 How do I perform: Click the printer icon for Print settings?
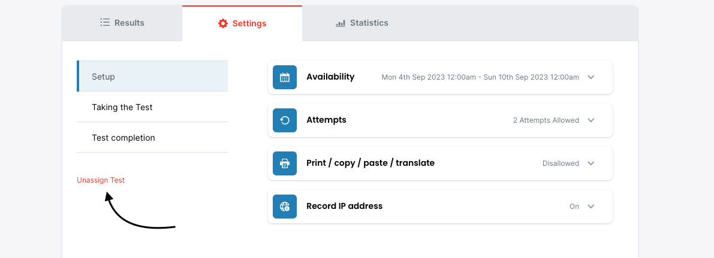(285, 163)
